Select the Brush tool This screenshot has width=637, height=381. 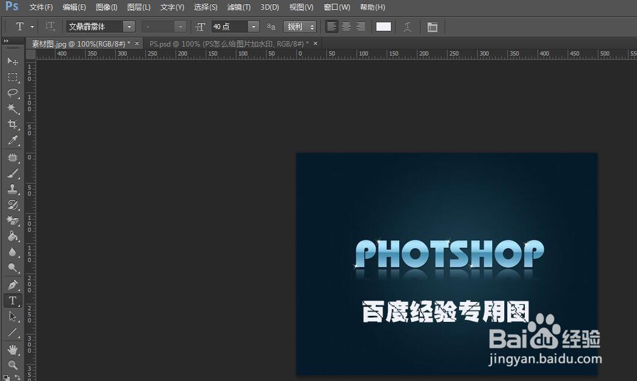tap(13, 172)
